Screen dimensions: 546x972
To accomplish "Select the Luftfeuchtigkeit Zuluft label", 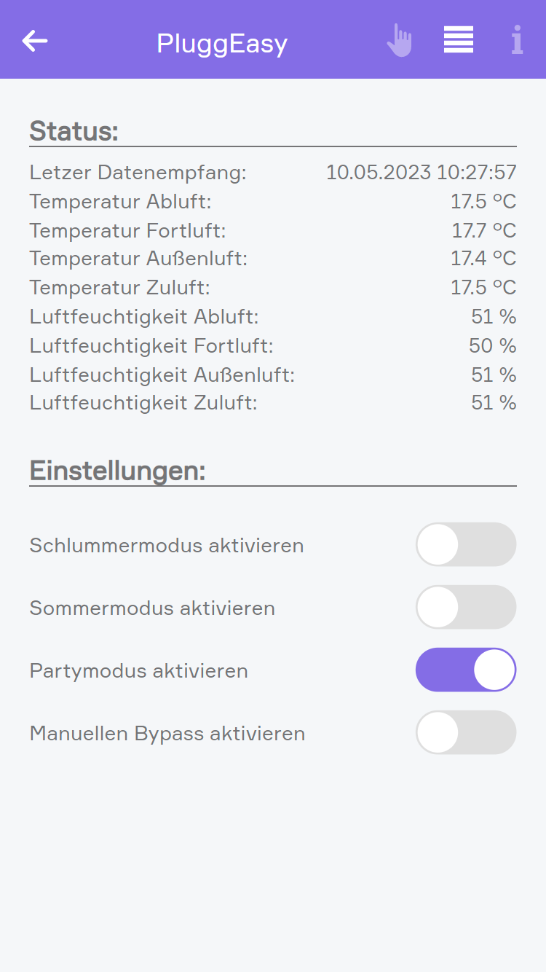I will click(143, 403).
